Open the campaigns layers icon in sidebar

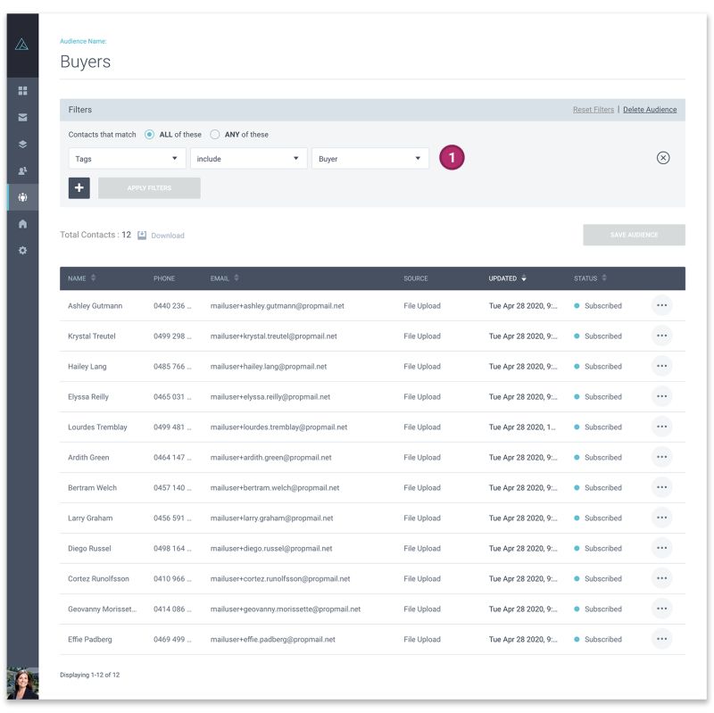pyautogui.click(x=22, y=142)
